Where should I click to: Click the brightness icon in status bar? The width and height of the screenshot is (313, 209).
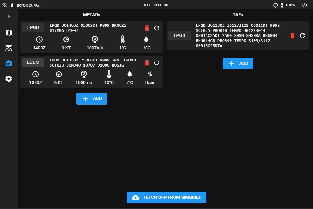pyautogui.click(x=275, y=5)
